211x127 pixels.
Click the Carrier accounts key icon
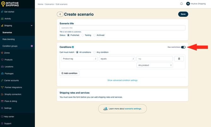click(x=2, y=81)
